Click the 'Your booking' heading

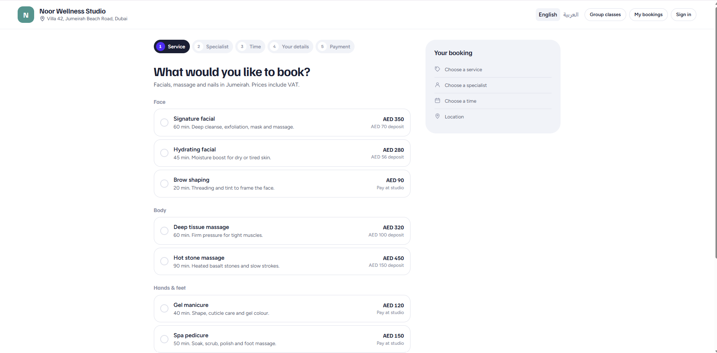tap(453, 53)
